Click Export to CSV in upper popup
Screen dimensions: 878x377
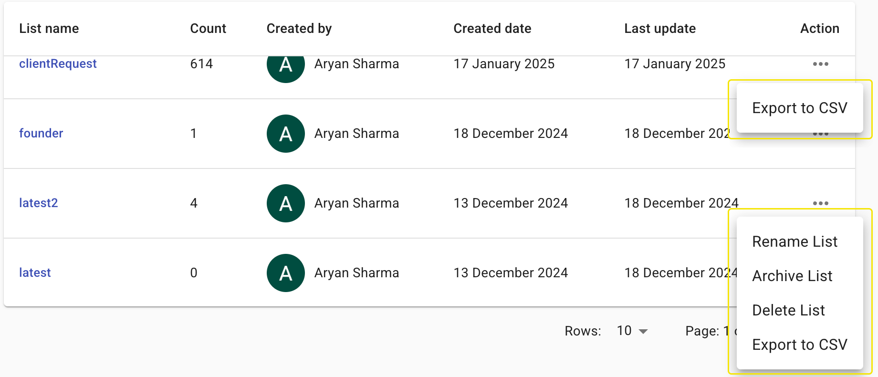coord(799,108)
